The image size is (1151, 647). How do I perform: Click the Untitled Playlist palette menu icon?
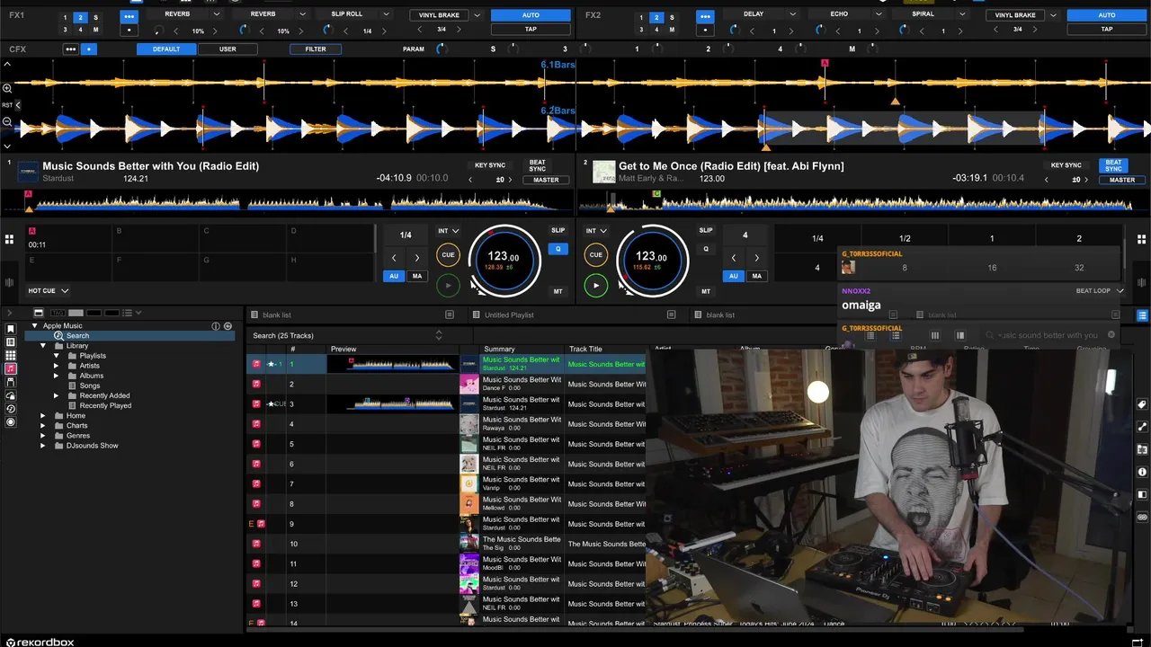tap(671, 315)
